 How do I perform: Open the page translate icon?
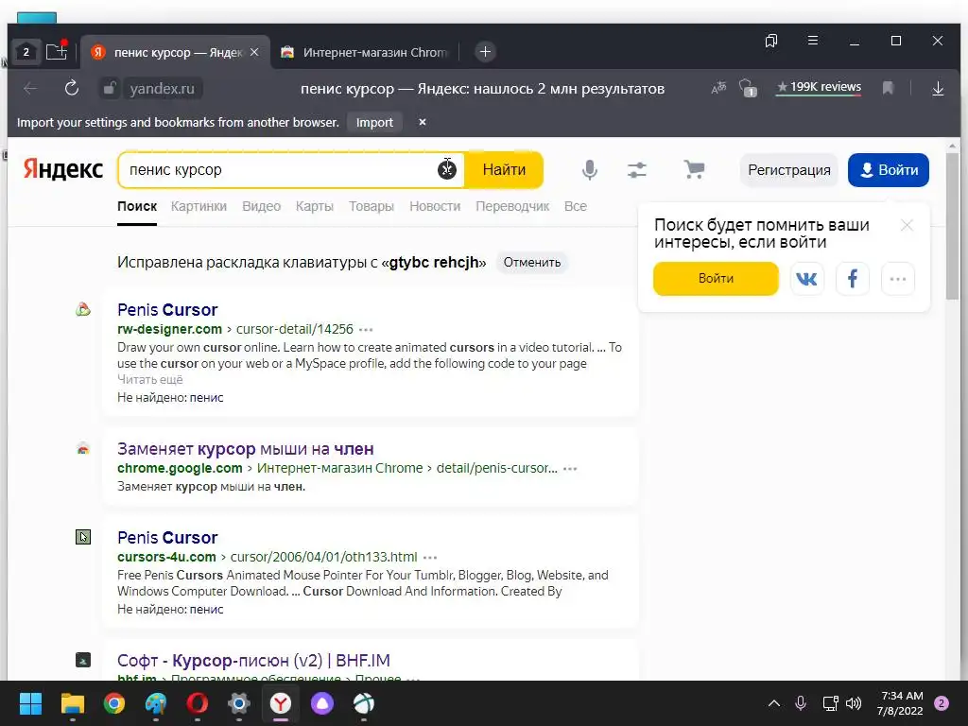point(718,88)
